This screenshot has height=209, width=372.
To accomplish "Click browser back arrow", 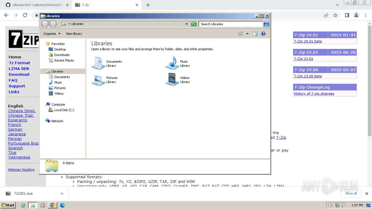I will pyautogui.click(x=6, y=15).
